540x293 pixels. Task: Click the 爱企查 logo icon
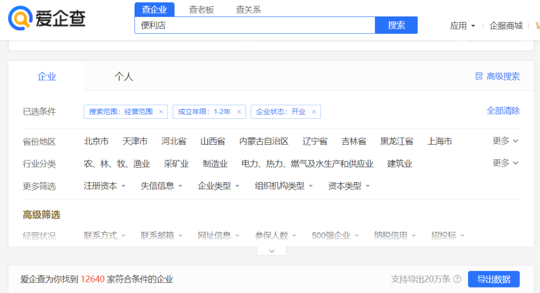[20, 18]
